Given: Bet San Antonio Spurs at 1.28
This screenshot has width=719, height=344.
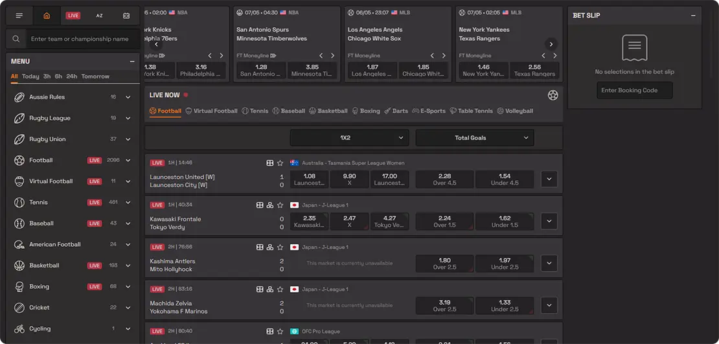Looking at the screenshot, I should pos(261,70).
